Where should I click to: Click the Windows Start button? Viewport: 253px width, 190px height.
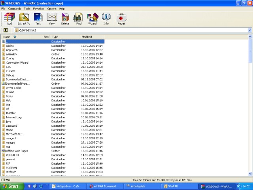tap(12, 186)
